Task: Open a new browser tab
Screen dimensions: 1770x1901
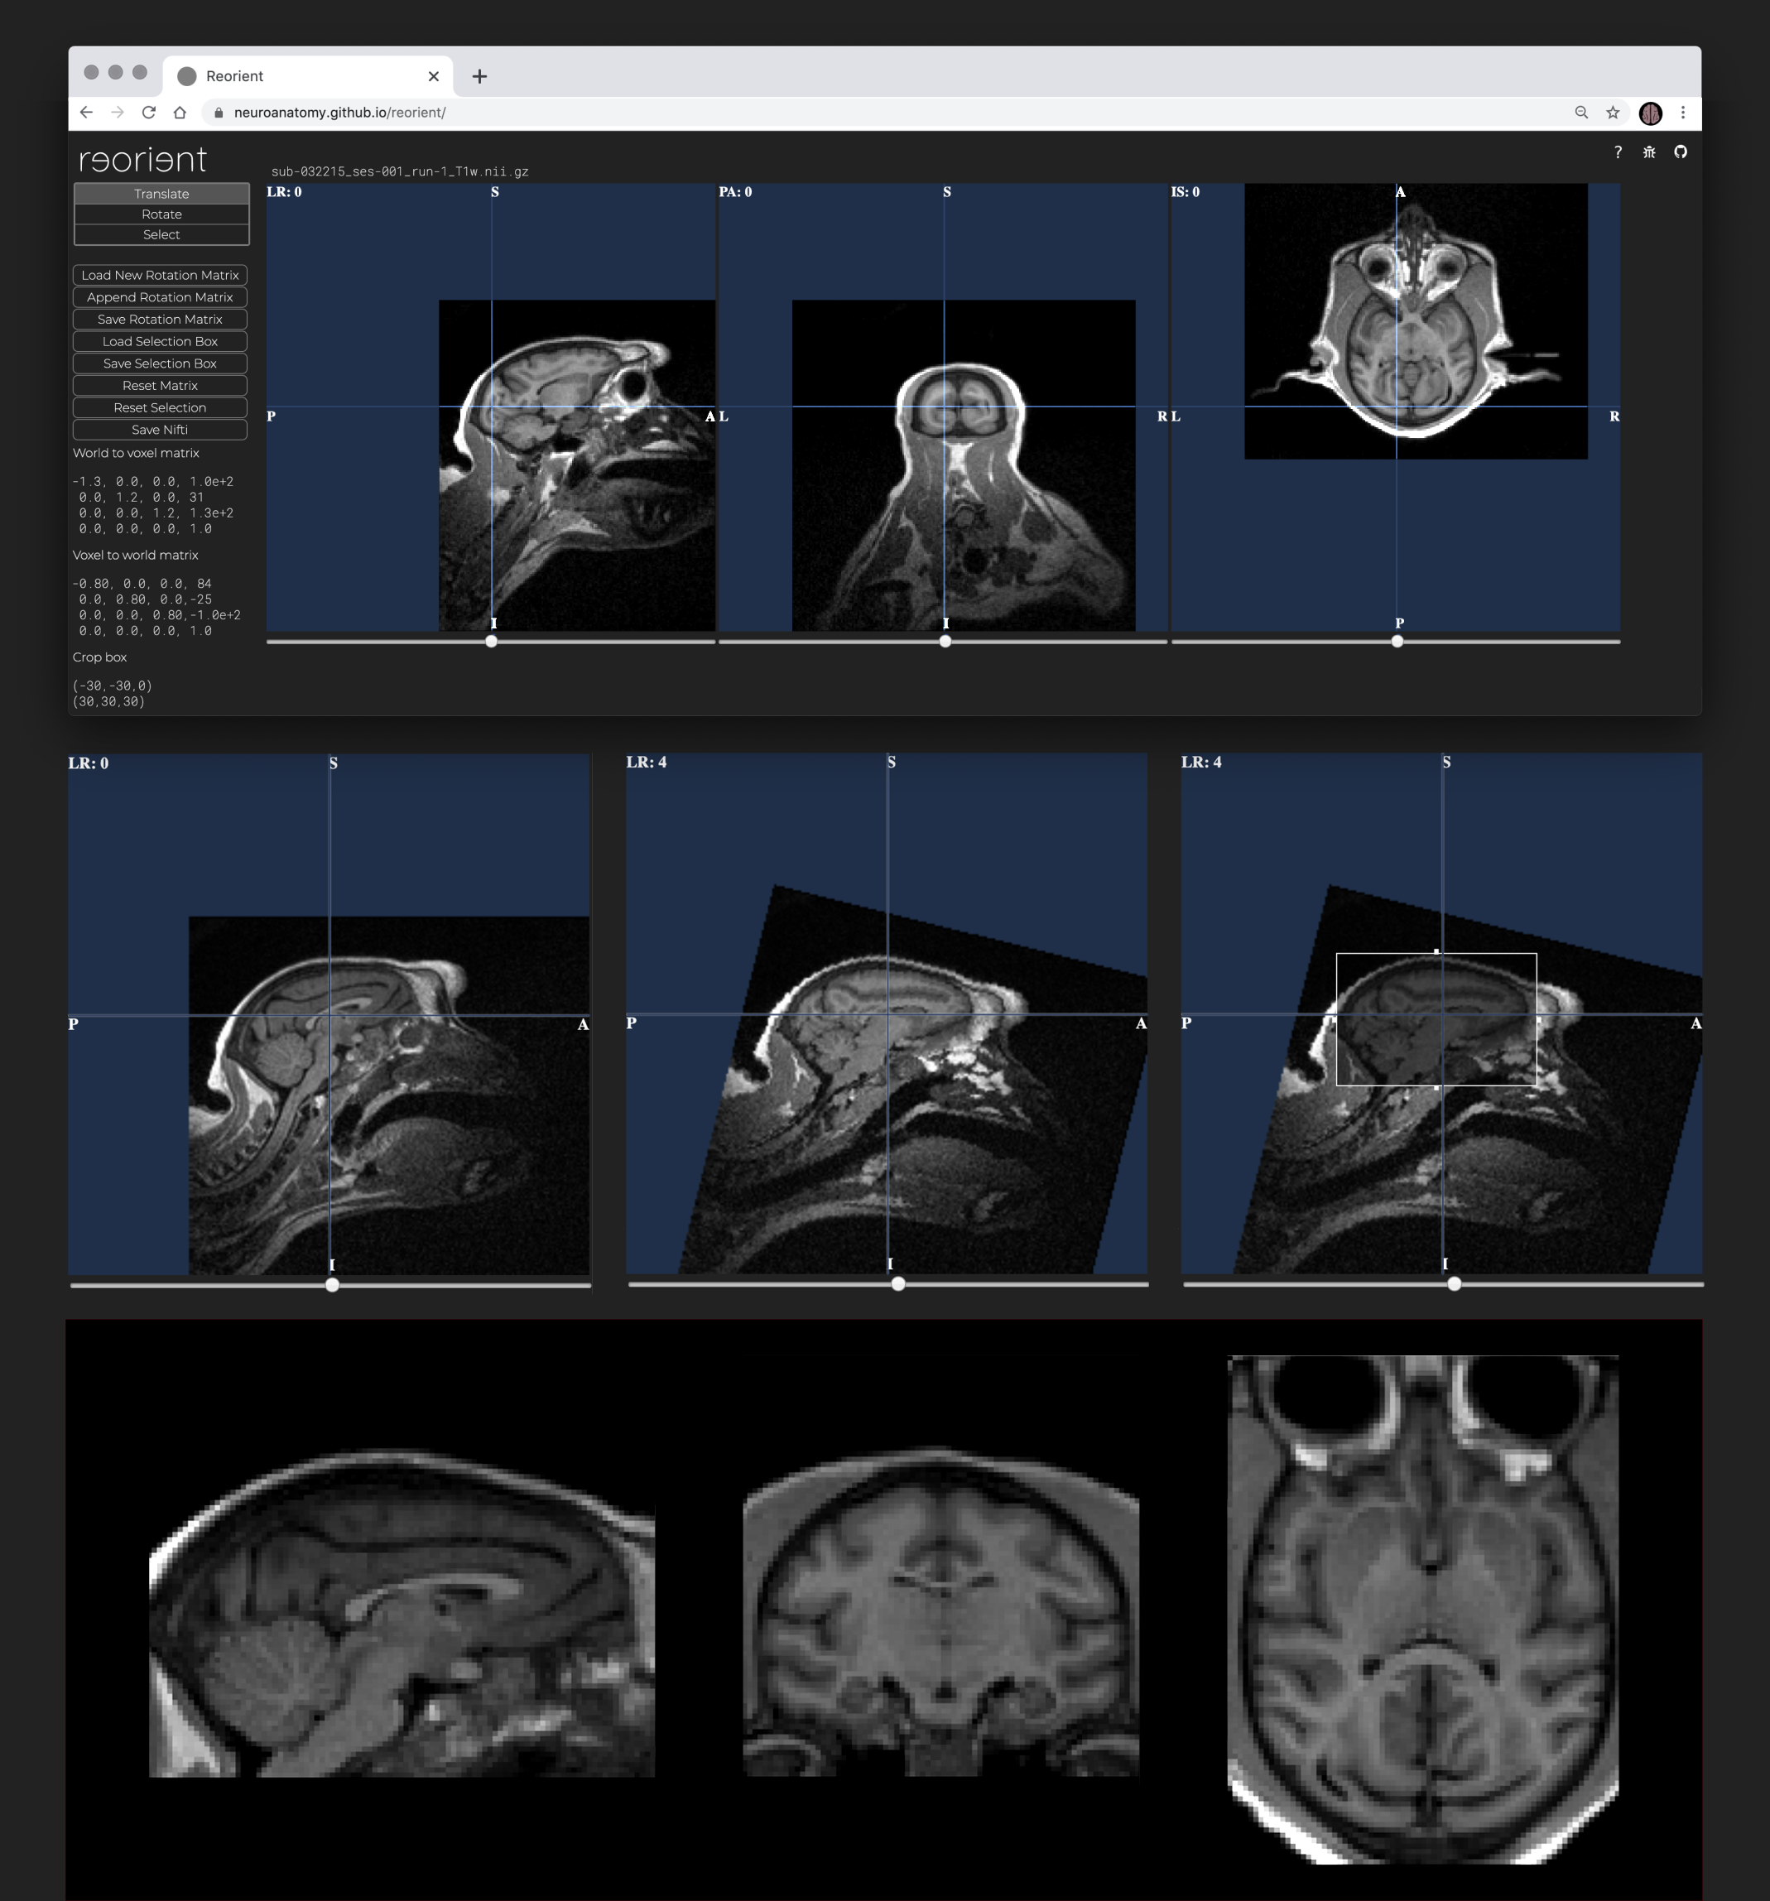Action: coord(479,76)
